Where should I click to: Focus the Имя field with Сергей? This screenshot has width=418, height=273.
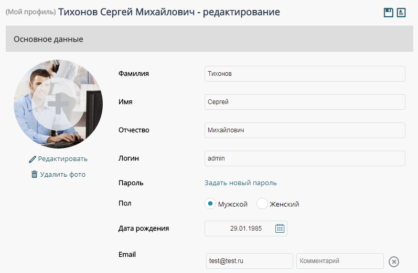[305, 102]
